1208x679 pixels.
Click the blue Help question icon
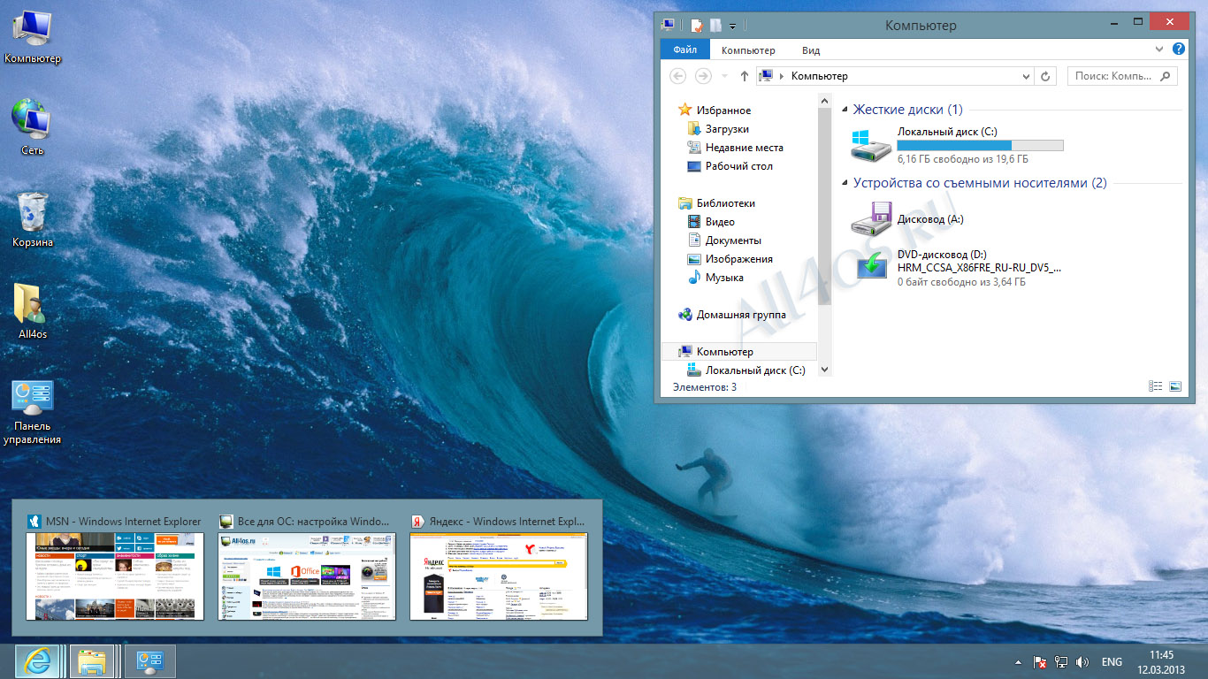[1179, 50]
